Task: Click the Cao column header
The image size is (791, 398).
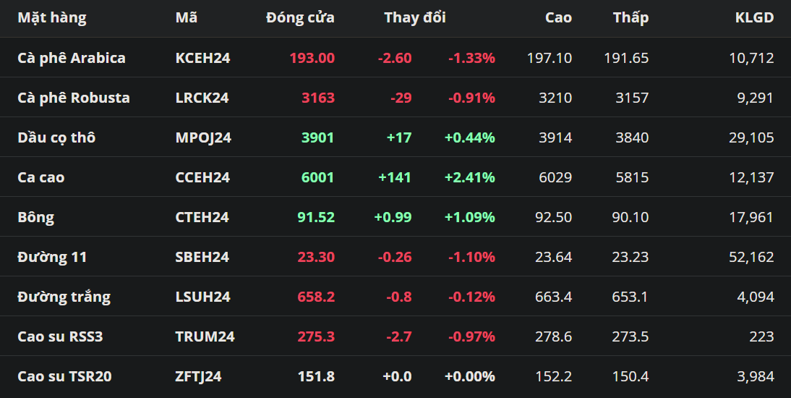Action: click(558, 18)
